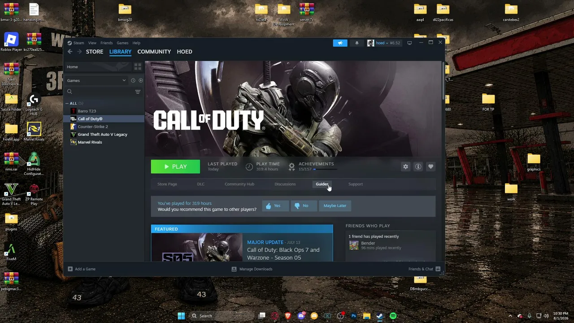Show Call of Duty game info panel
The width and height of the screenshot is (574, 323).
coord(418,166)
